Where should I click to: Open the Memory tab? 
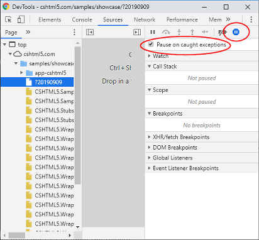click(x=215, y=19)
